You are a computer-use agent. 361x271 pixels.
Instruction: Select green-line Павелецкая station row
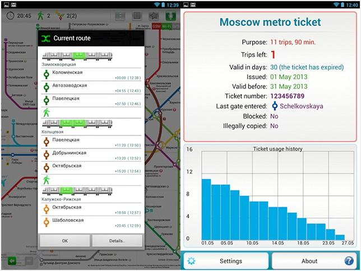(x=91, y=101)
